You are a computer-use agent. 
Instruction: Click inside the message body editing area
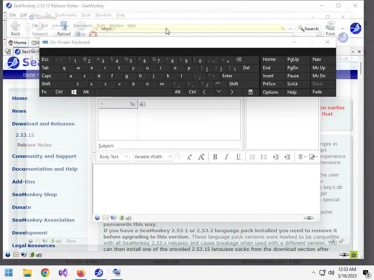coord(206,188)
